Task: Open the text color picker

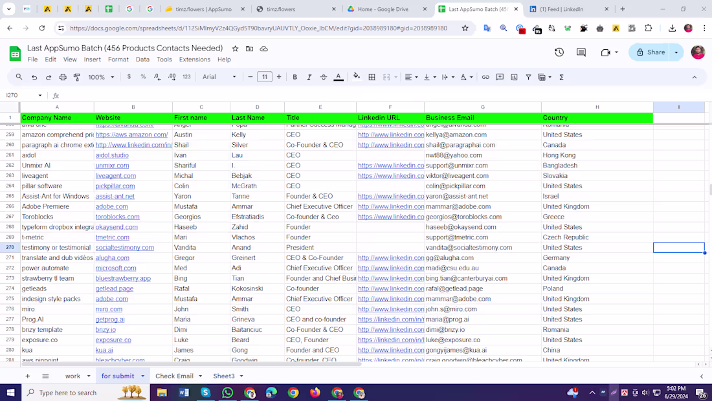Action: (x=339, y=77)
